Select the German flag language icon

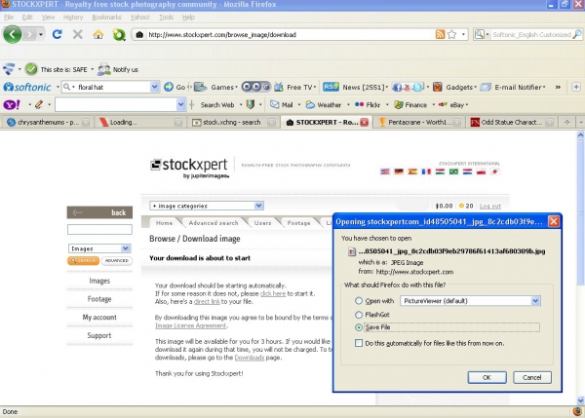(399, 171)
